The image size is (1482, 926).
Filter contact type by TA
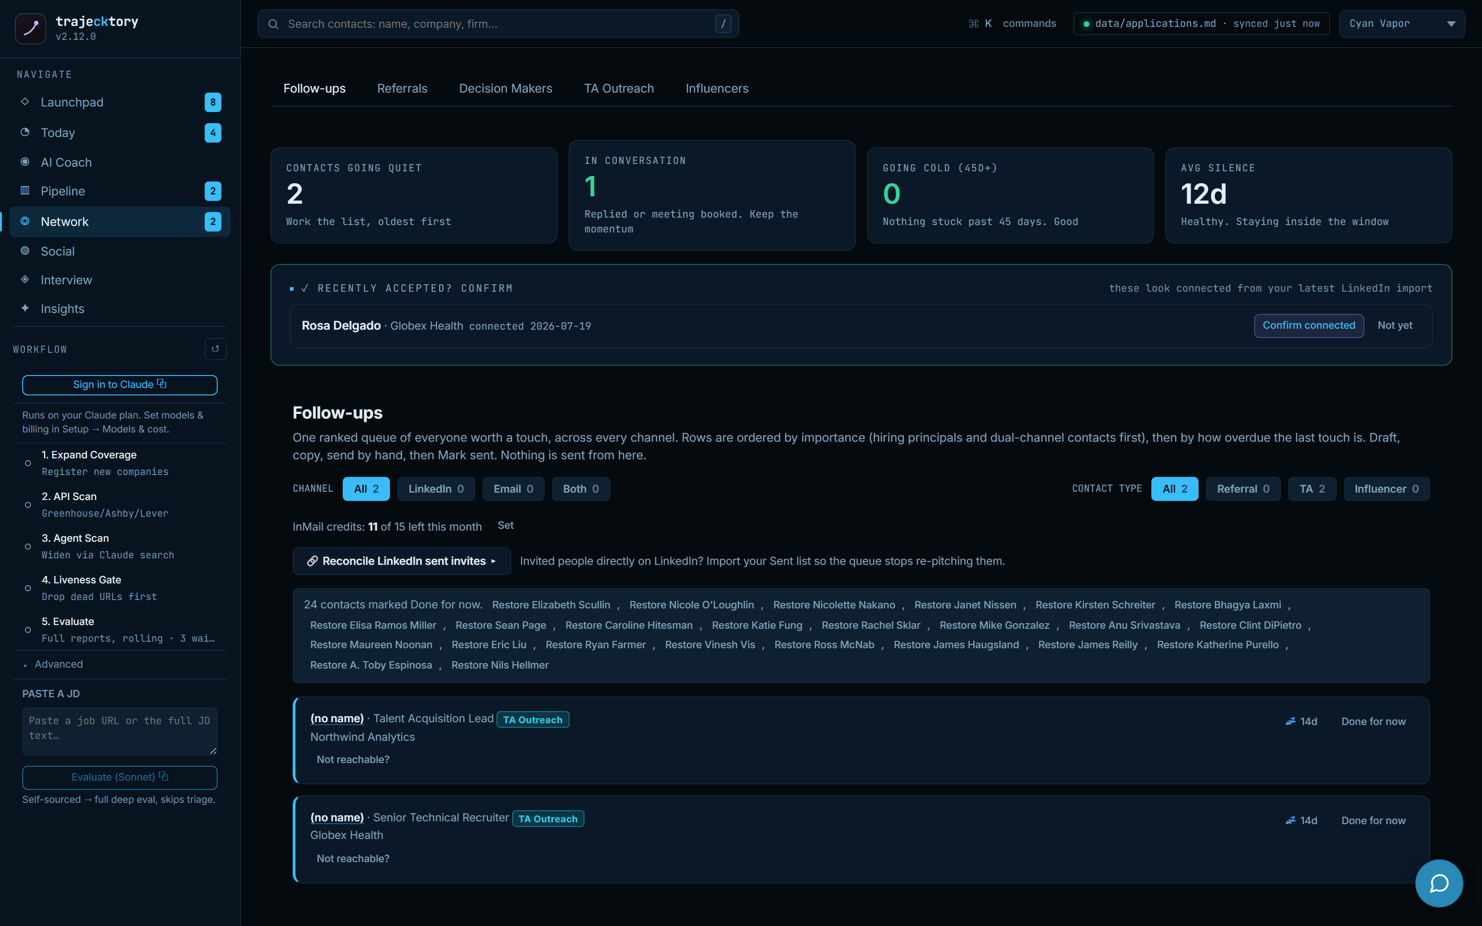pyautogui.click(x=1312, y=489)
